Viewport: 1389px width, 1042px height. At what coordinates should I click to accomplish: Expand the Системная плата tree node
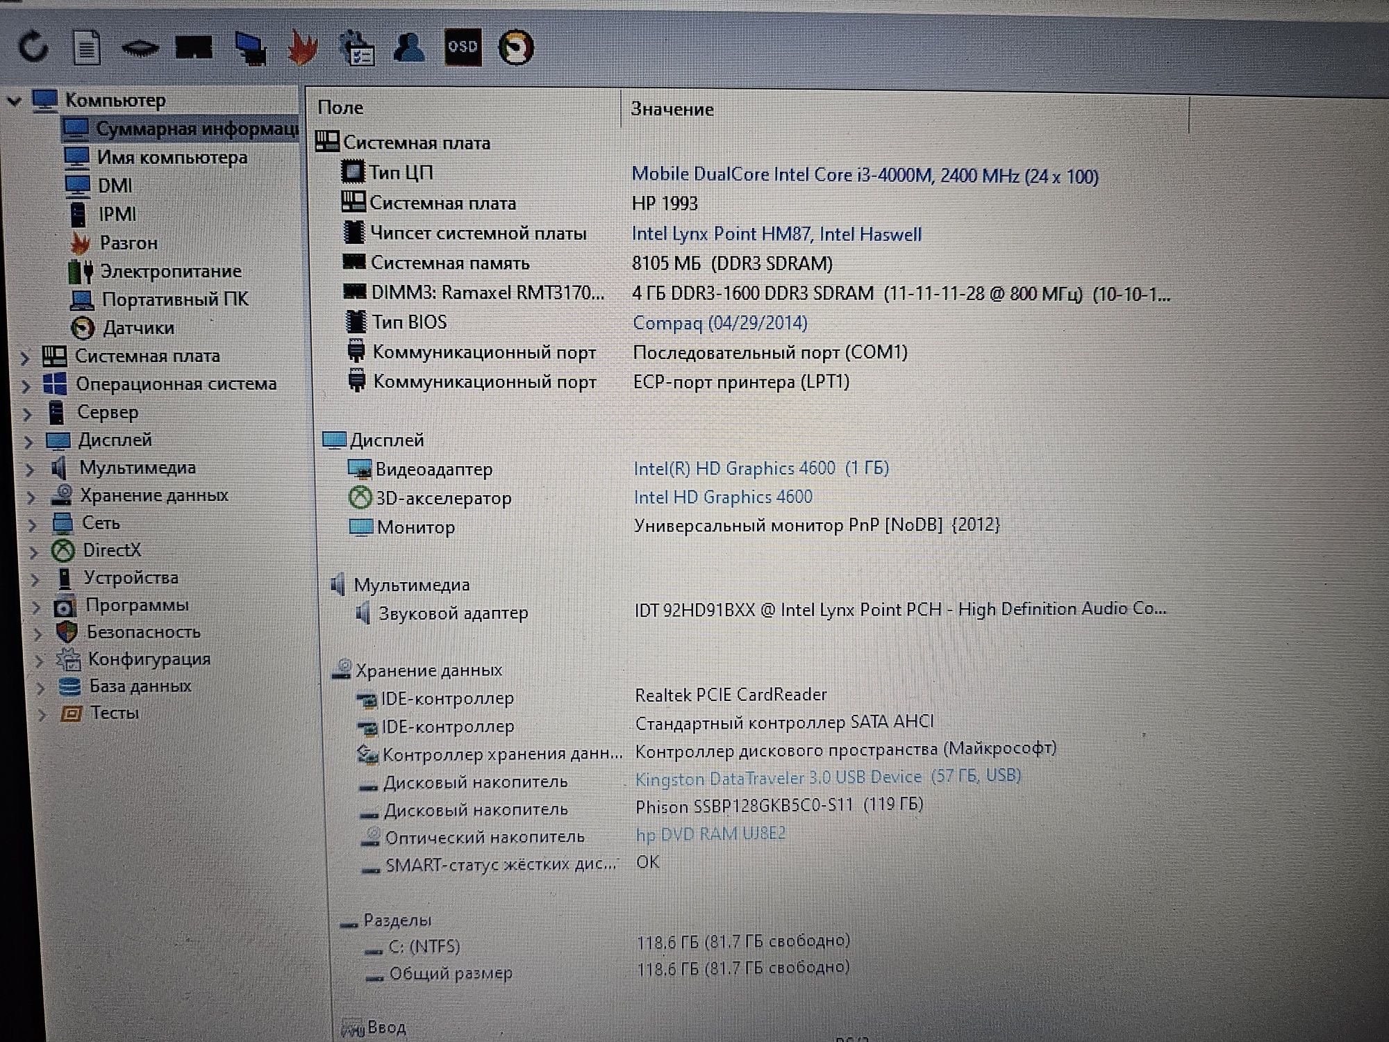(x=25, y=358)
